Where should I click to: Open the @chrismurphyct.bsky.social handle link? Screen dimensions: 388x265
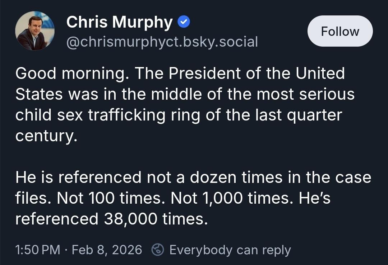[162, 42]
